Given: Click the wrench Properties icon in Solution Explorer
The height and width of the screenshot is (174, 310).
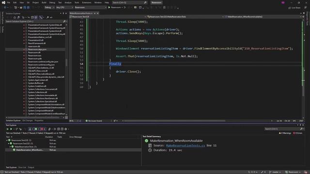Looking at the screenshot, I should 47,17.
